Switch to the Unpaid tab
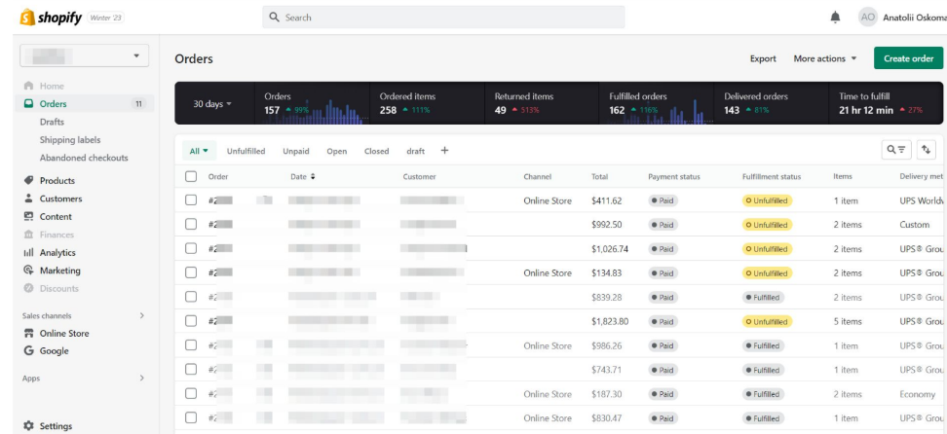The image size is (947, 434). [x=296, y=151]
